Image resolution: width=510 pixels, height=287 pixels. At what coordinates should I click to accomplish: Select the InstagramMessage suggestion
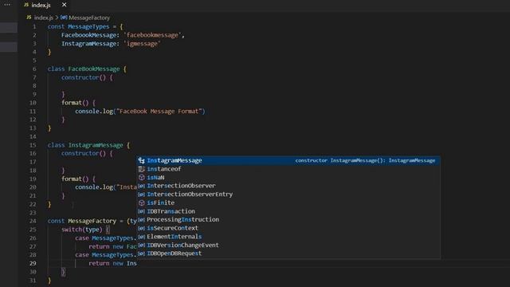click(288, 160)
